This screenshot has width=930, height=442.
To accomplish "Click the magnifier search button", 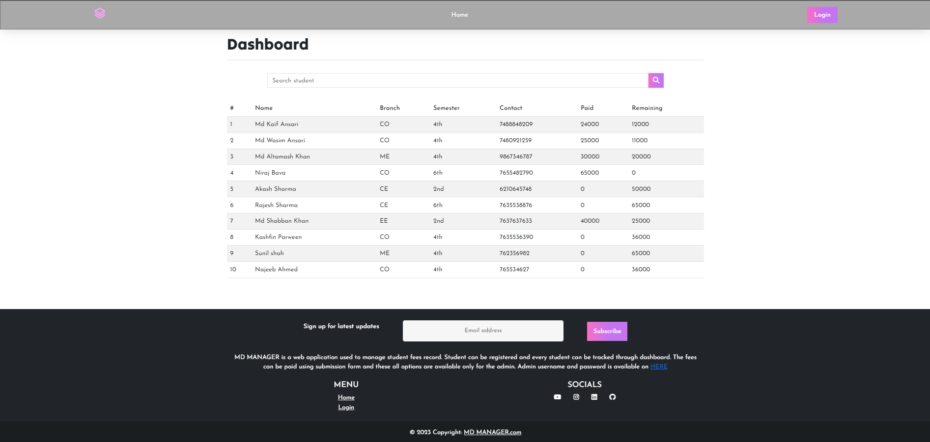I will coord(656,80).
